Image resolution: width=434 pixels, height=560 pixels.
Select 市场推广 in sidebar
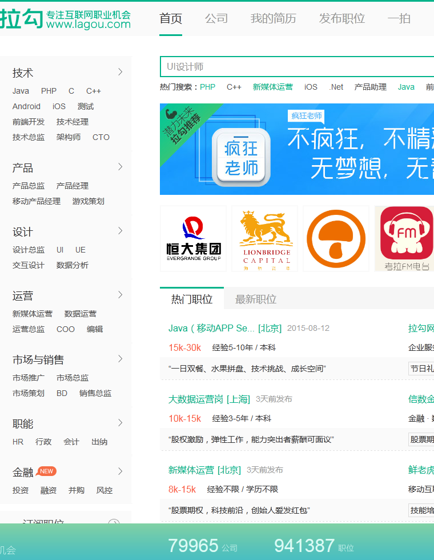29,378
